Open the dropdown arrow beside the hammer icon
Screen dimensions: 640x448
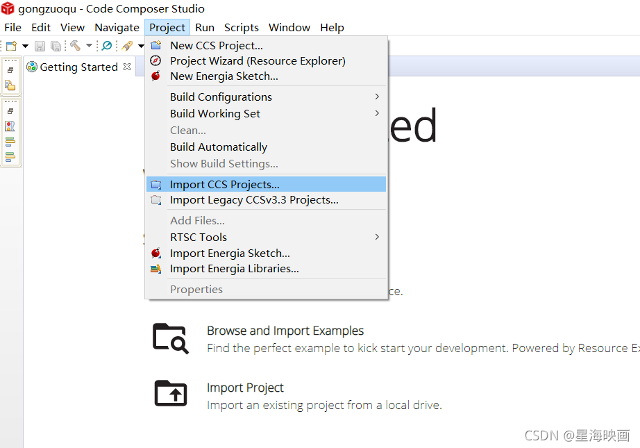click(x=89, y=46)
